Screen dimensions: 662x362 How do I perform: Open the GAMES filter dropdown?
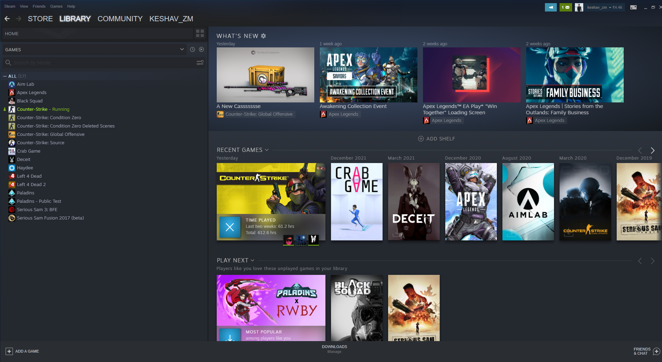(182, 49)
